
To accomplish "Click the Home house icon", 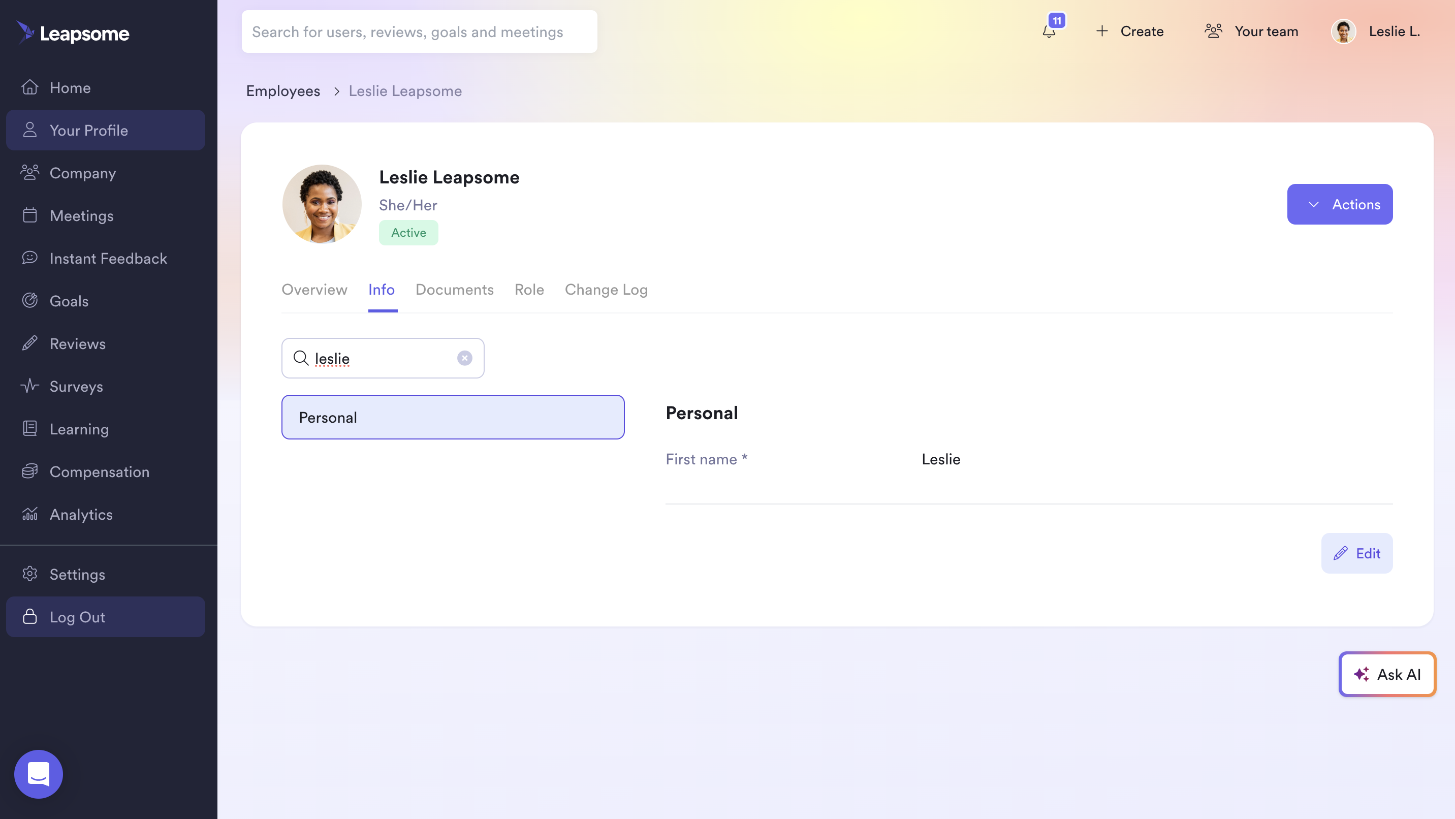I will click(x=30, y=87).
